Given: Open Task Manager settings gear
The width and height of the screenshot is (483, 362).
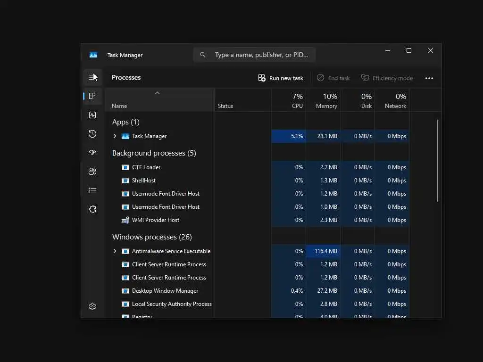Looking at the screenshot, I should pyautogui.click(x=92, y=306).
